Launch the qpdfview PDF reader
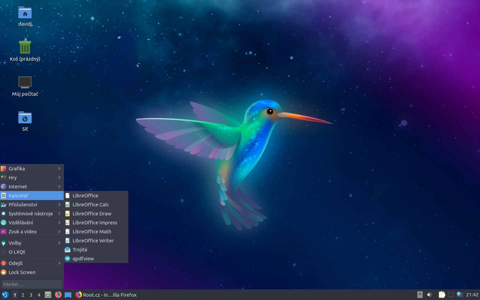 83,258
